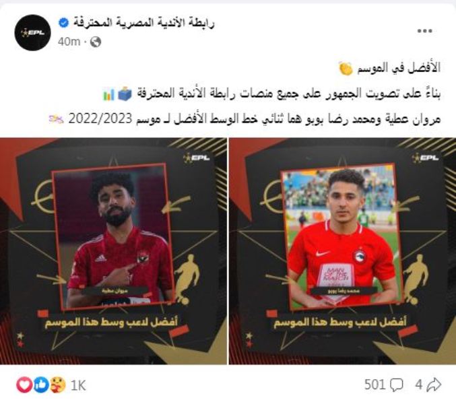Open the right photo with Man of the Match
456x404 pixels.
tap(342, 251)
